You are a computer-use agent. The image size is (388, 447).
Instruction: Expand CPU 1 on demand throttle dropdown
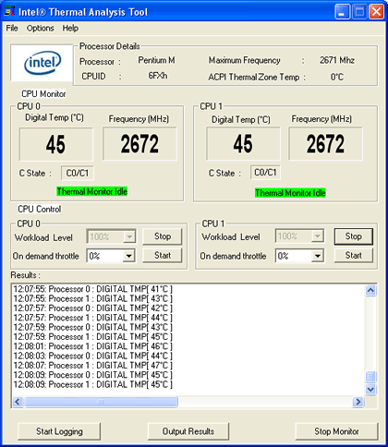coord(318,256)
